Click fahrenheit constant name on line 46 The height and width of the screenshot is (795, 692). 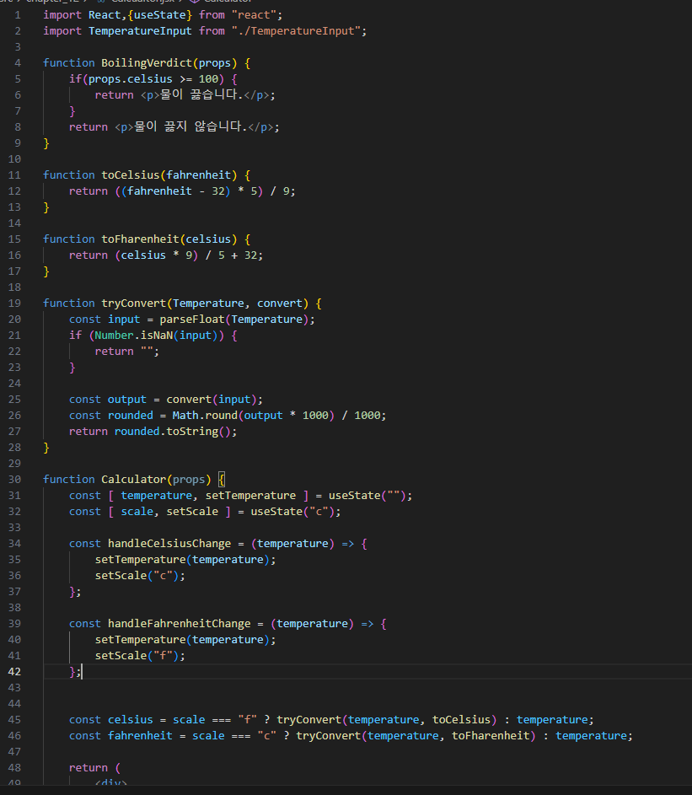point(141,736)
